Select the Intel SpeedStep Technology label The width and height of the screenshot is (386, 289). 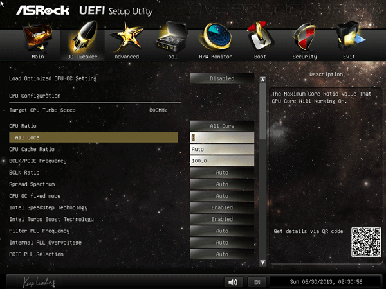pyautogui.click(x=48, y=207)
